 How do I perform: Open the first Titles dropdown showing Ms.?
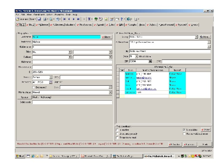(70, 52)
